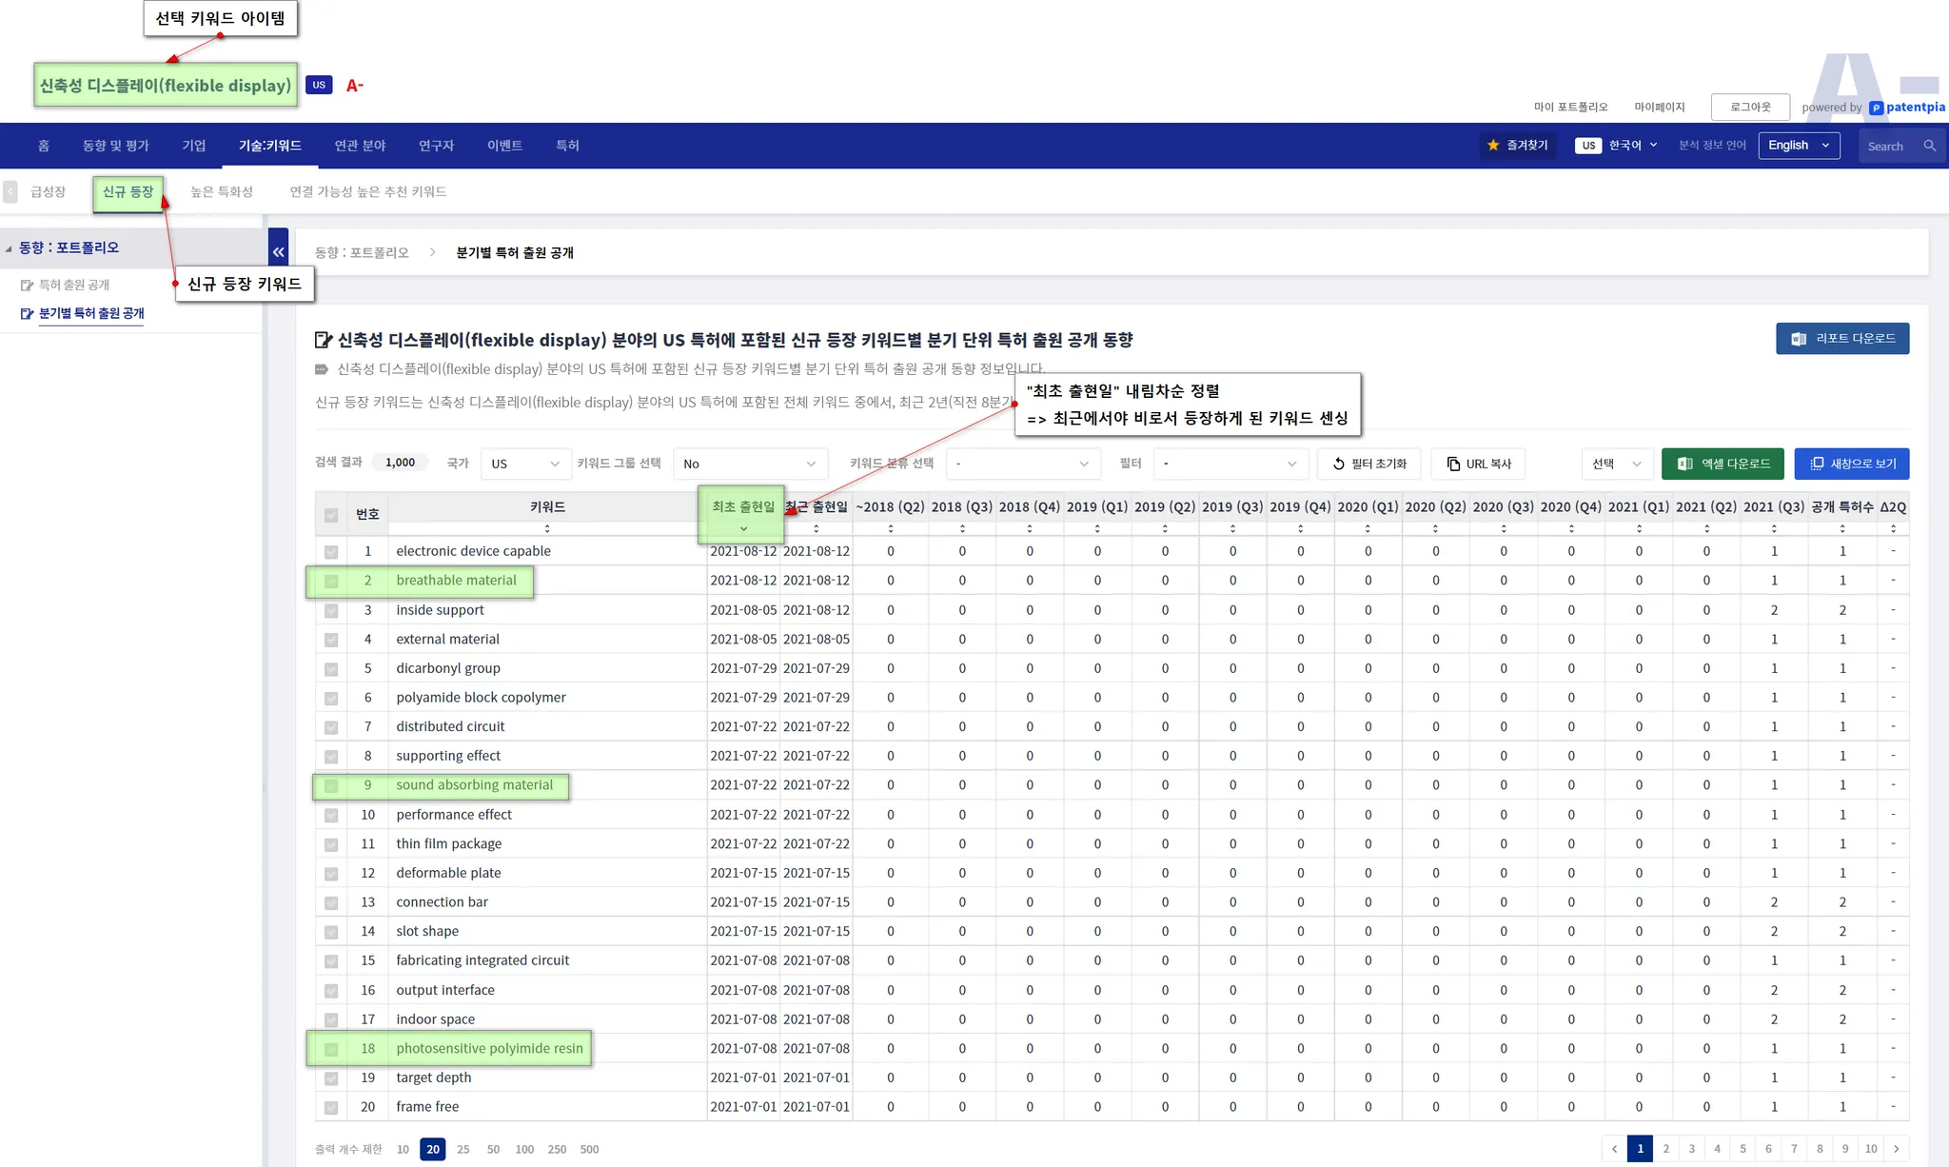Click the report download button

point(1841,339)
